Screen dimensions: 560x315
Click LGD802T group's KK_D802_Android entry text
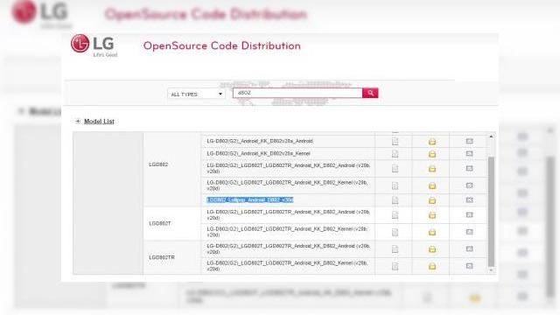(288, 215)
